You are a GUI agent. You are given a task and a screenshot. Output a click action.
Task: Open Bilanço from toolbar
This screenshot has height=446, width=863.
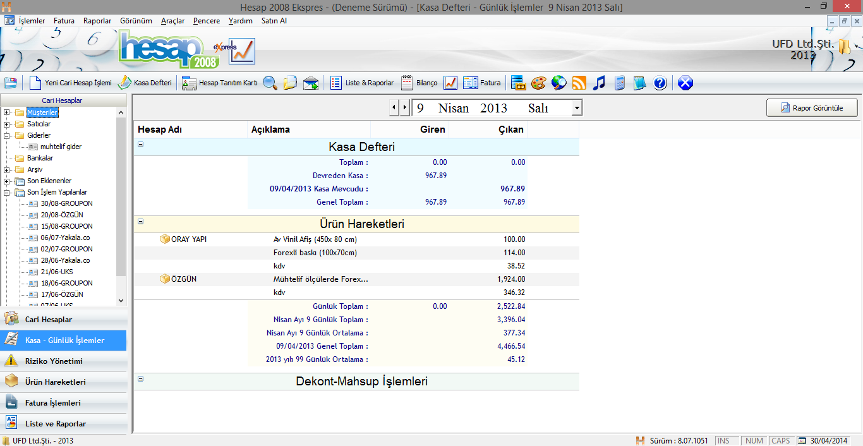419,83
